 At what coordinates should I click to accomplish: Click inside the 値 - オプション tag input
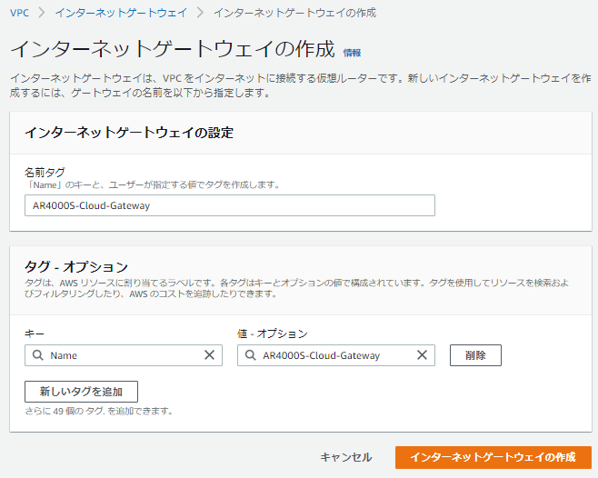[x=332, y=355]
